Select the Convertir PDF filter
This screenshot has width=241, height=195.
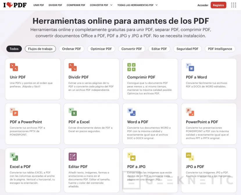pos(132,49)
